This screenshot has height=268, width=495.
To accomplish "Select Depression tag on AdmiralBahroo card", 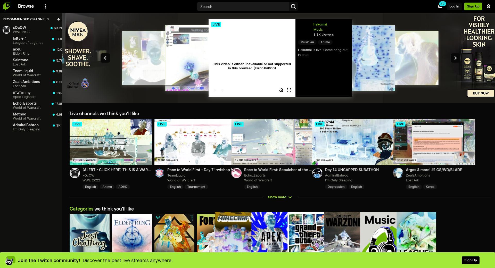I will point(336,187).
